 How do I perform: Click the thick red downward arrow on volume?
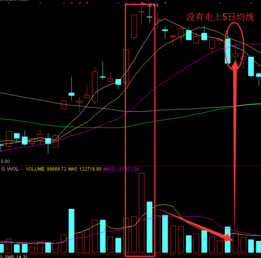point(195,226)
